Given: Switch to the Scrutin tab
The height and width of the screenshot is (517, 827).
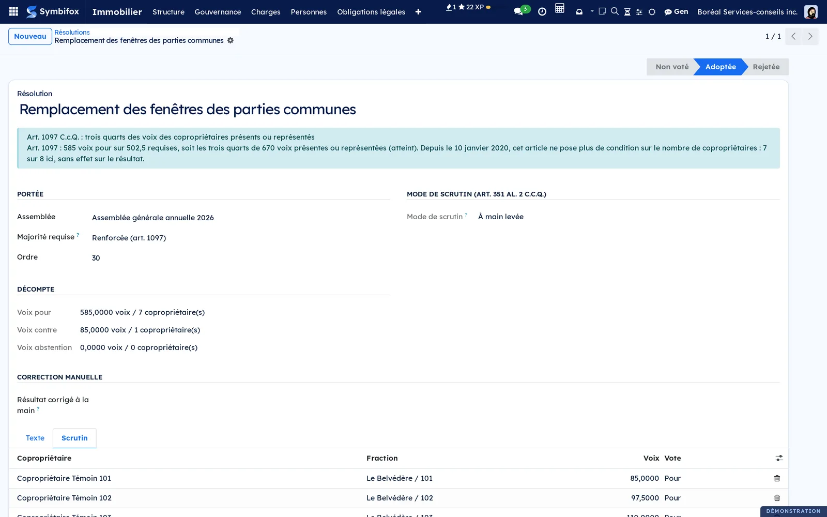Looking at the screenshot, I should coord(74,438).
